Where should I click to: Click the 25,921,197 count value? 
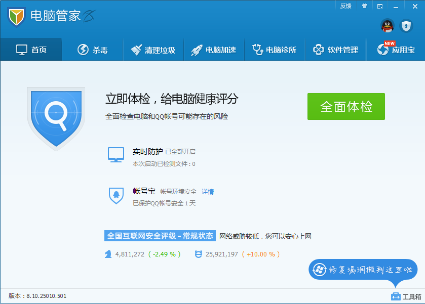click(x=222, y=254)
